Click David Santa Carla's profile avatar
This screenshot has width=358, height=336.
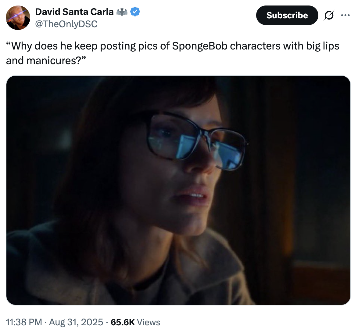pos(18,18)
